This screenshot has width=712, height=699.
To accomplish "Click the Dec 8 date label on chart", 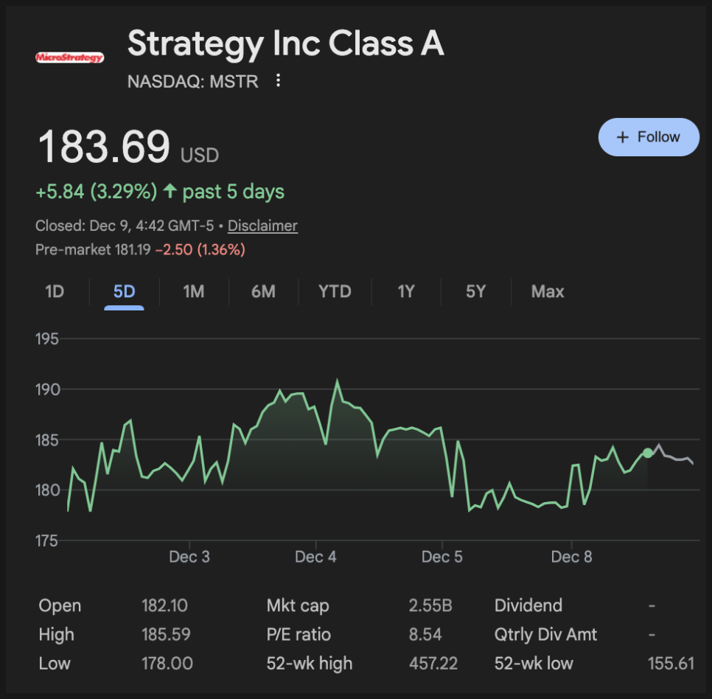I will [571, 557].
